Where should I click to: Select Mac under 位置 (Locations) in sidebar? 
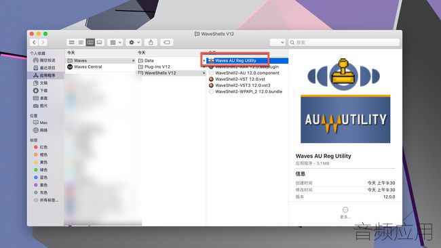pyautogui.click(x=41, y=123)
